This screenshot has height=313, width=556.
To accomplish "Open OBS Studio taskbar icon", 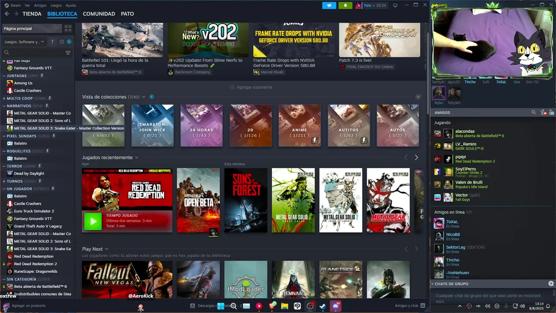I will 310,306.
